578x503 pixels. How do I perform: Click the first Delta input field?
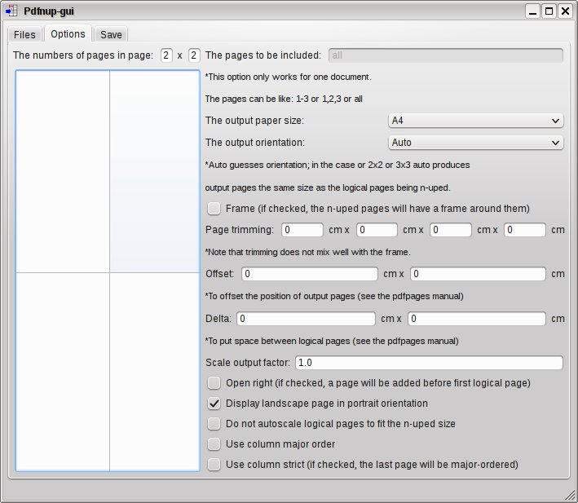(306, 319)
